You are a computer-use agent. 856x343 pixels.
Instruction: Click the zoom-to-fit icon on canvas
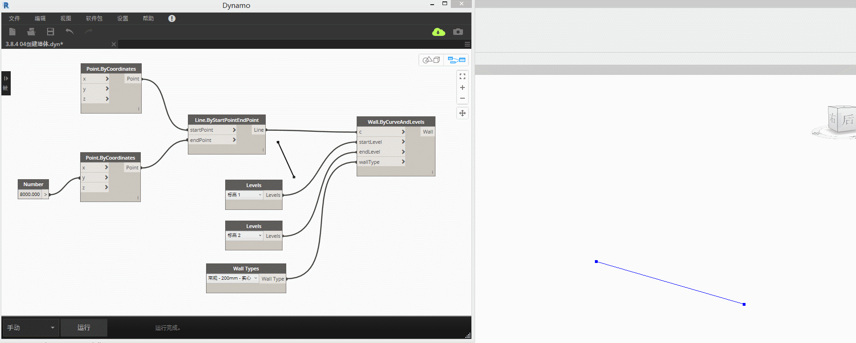(x=463, y=76)
